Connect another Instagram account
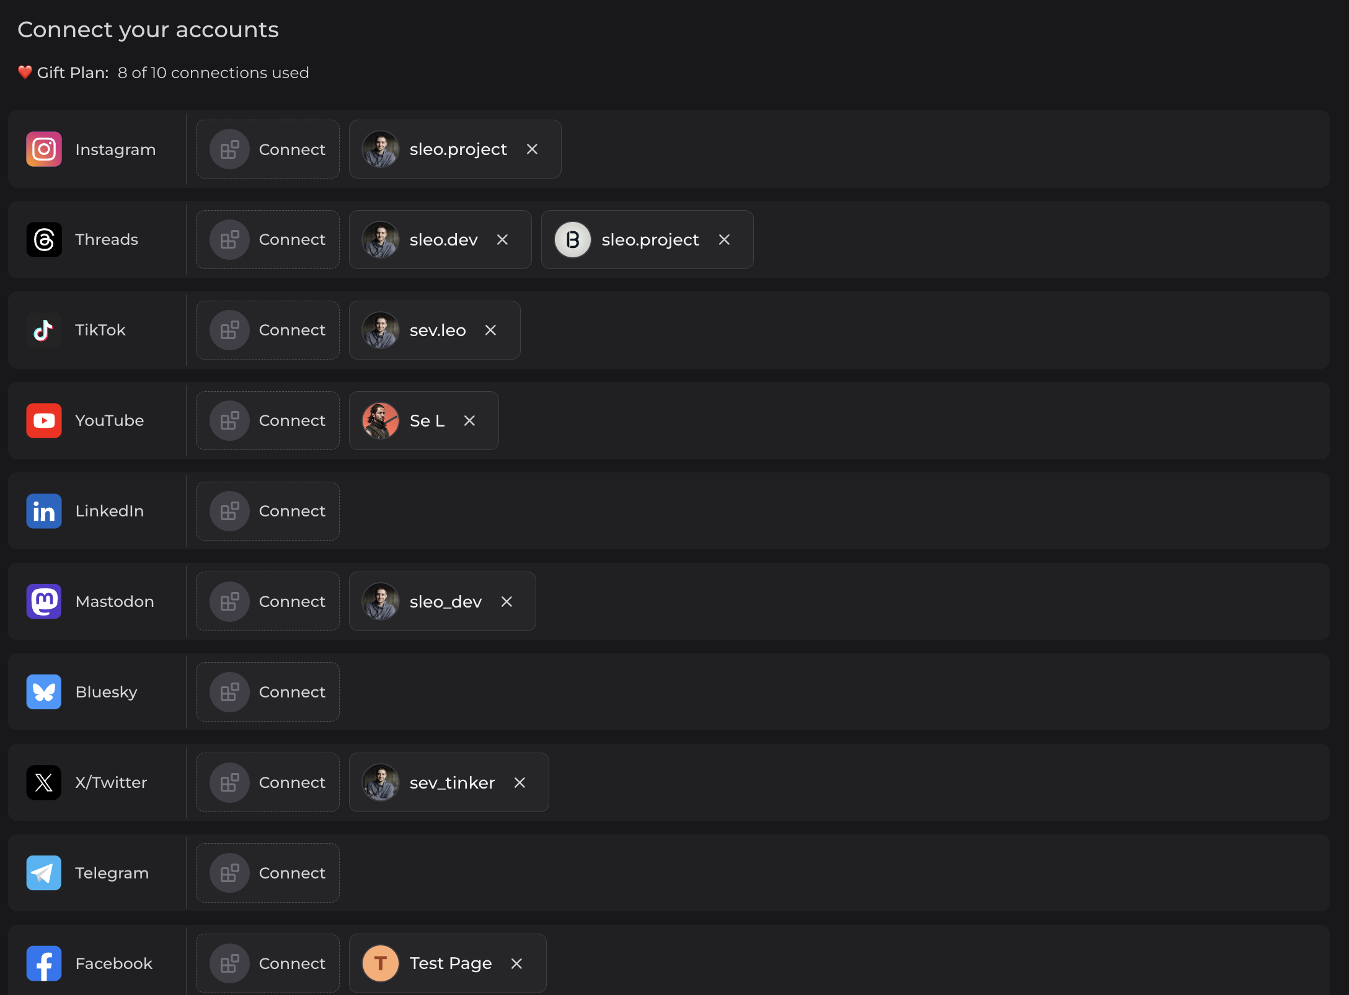Viewport: 1349px width, 995px height. (x=267, y=149)
